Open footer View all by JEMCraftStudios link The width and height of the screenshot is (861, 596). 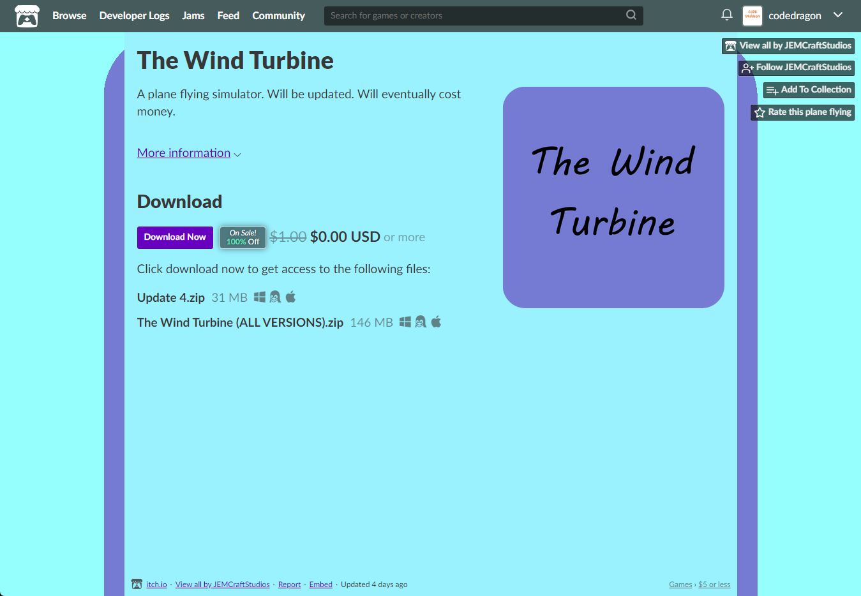click(x=223, y=585)
